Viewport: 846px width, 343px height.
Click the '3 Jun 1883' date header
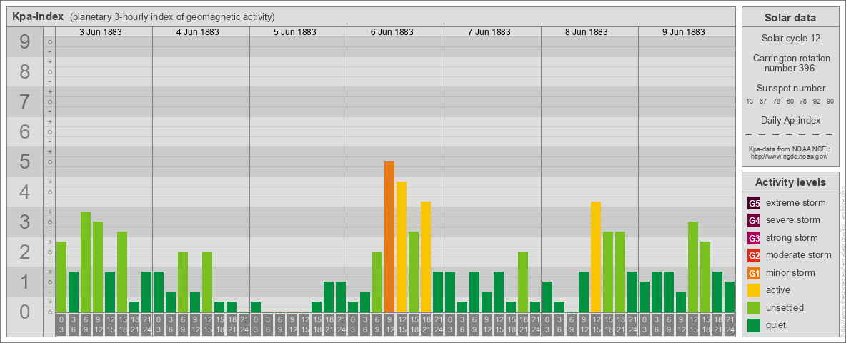tap(101, 32)
